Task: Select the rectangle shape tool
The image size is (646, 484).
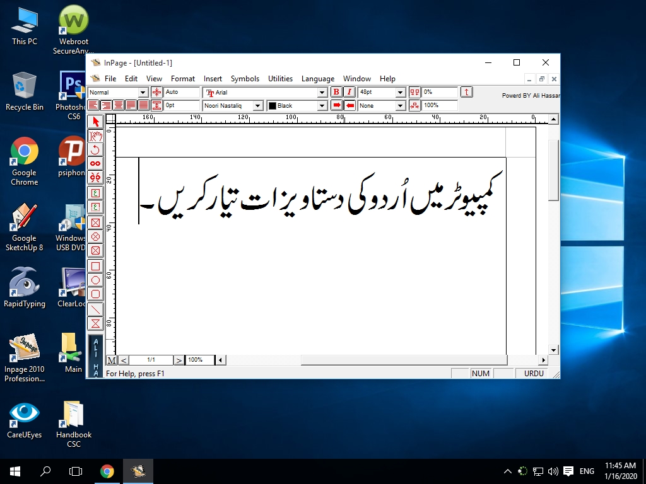Action: [x=95, y=265]
